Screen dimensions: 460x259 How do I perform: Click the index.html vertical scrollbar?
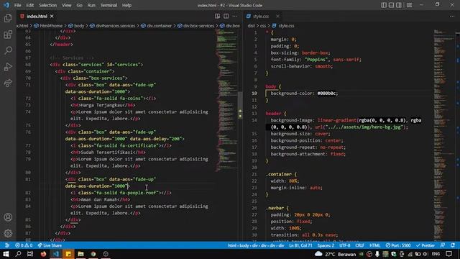pos(240,106)
